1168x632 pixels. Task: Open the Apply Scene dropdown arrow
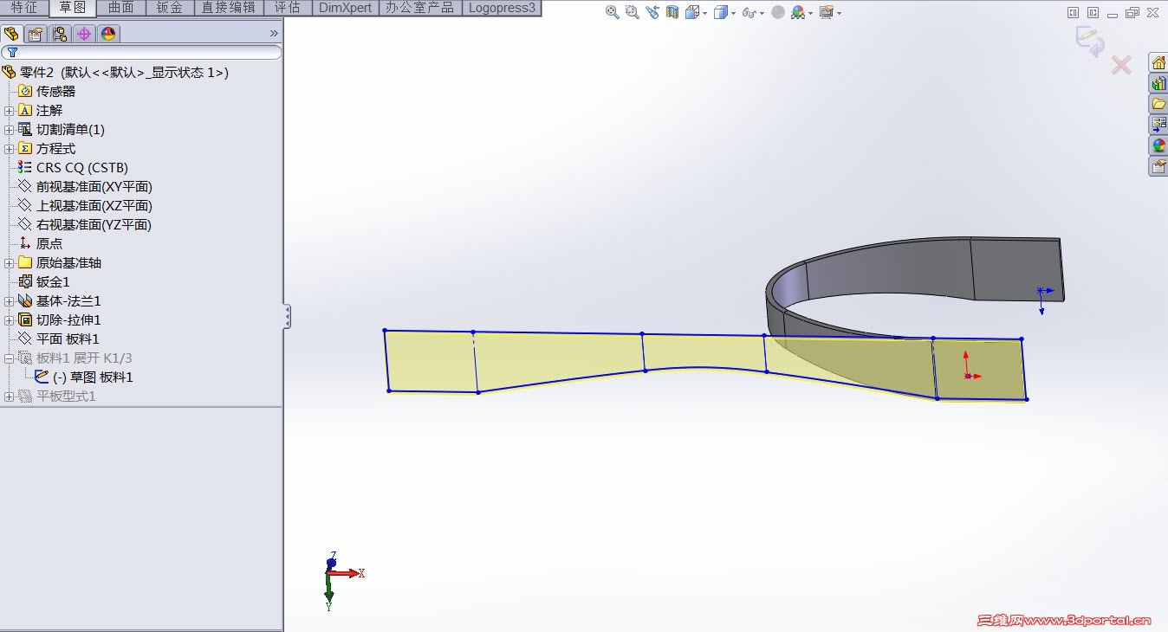810,13
